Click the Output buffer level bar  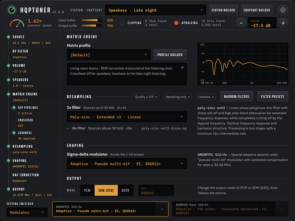[x=91, y=26]
